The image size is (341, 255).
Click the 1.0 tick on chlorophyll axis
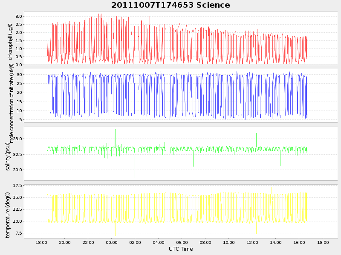(19, 49)
